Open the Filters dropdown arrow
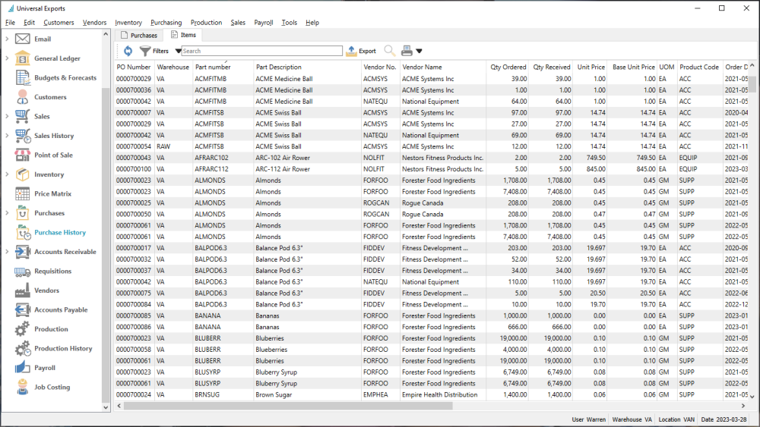 coord(178,51)
